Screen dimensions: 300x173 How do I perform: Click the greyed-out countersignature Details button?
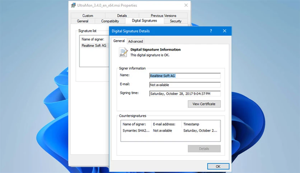point(204,149)
